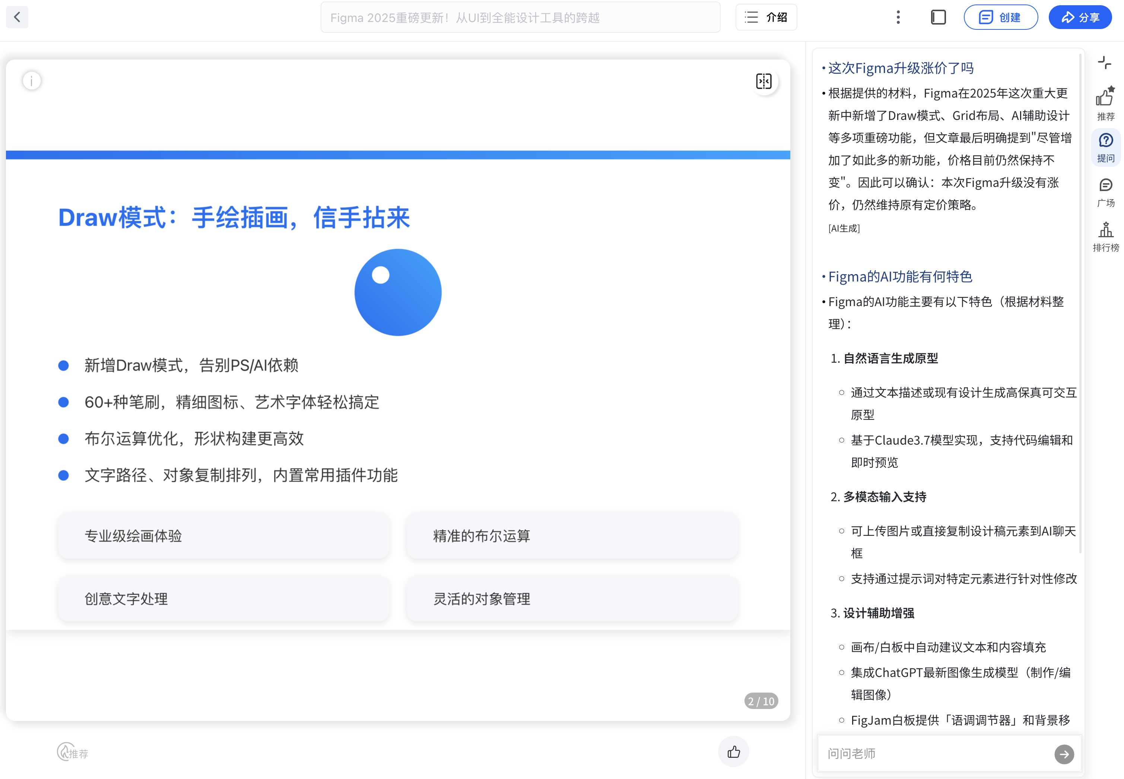Click the bullet starting with 60+种笔刷

click(x=232, y=402)
